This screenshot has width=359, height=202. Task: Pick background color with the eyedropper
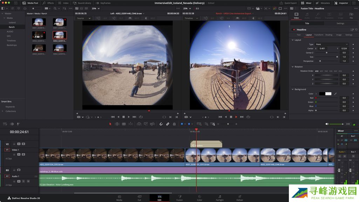pyautogui.click(x=335, y=94)
